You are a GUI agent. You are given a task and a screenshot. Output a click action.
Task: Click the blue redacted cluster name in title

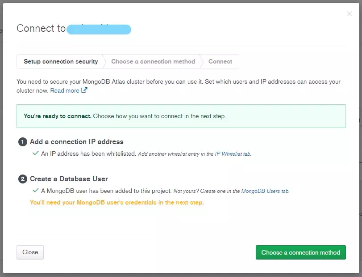(99, 30)
